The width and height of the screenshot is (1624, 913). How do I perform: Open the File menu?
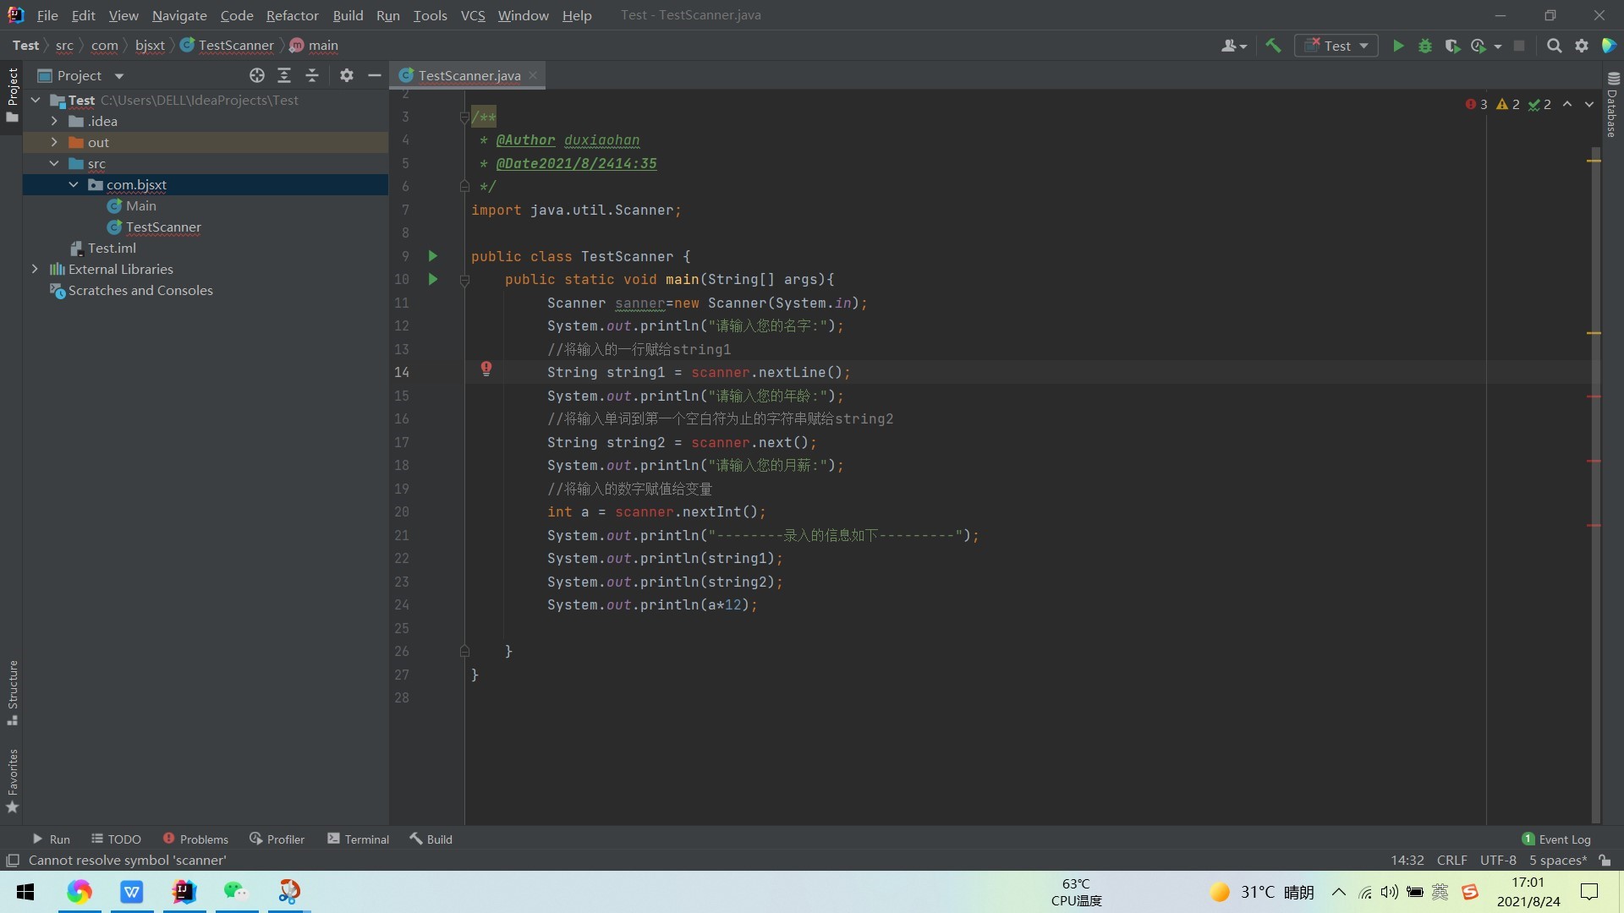[47, 15]
